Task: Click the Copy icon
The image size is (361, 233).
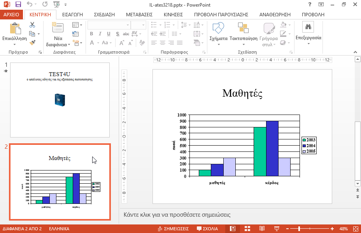Action: click(x=32, y=34)
